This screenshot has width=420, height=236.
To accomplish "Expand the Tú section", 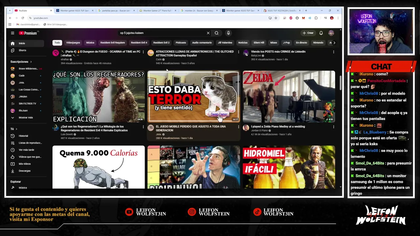I will (14, 129).
